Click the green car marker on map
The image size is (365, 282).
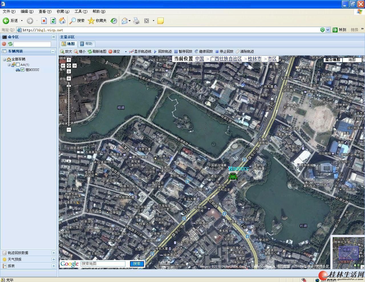tap(233, 177)
